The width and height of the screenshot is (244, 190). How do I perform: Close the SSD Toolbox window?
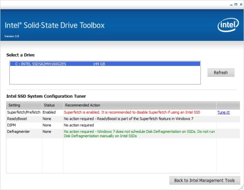(x=241, y=4)
